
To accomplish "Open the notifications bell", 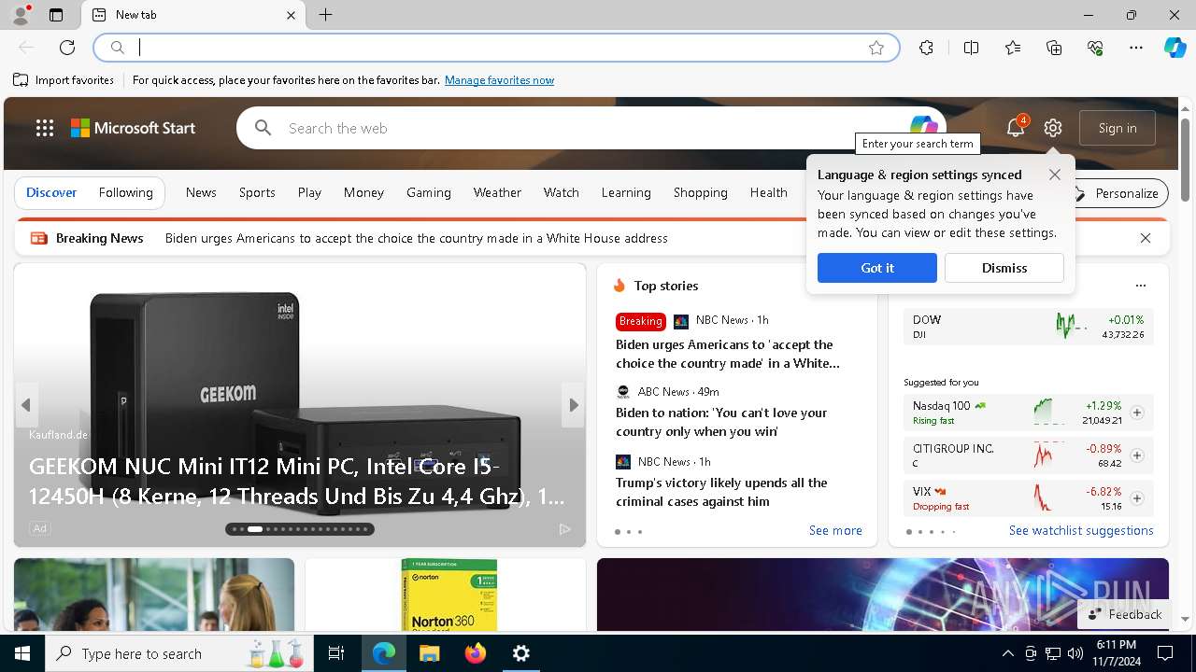I will point(1016,128).
